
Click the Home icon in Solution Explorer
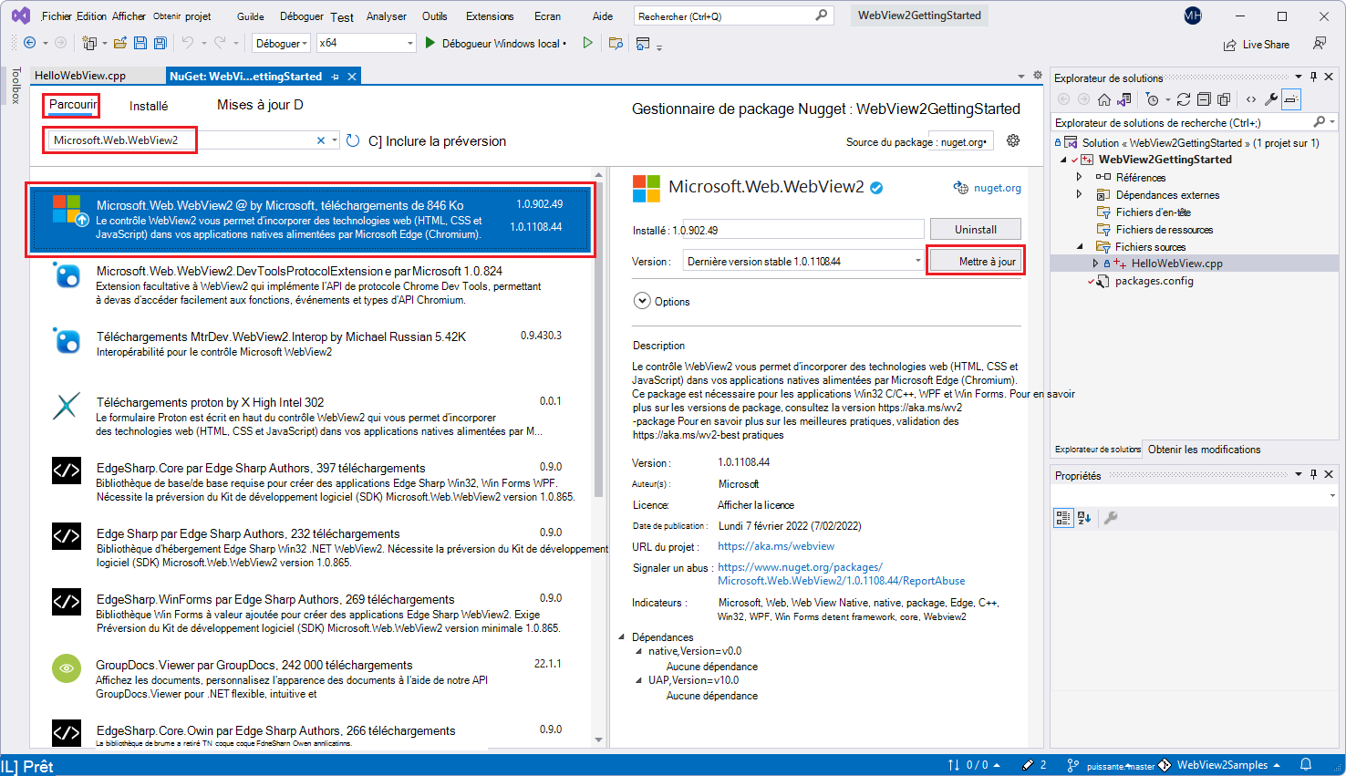coord(1103,99)
